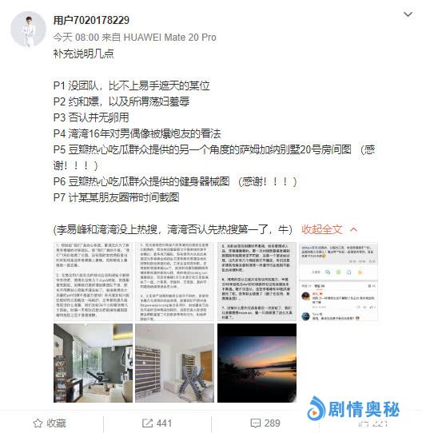Click the thumbs-up like icon

(363, 423)
